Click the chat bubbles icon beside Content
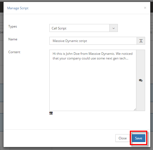The width and height of the screenshot is (153, 150). pos(141,80)
